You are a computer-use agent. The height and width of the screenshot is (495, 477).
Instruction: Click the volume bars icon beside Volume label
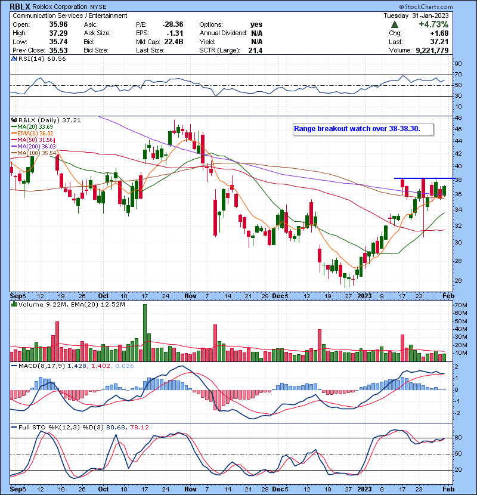click(x=14, y=304)
